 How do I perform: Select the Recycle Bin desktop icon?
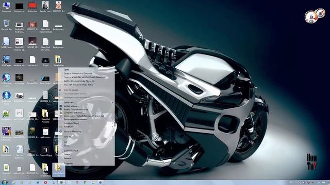point(6,25)
